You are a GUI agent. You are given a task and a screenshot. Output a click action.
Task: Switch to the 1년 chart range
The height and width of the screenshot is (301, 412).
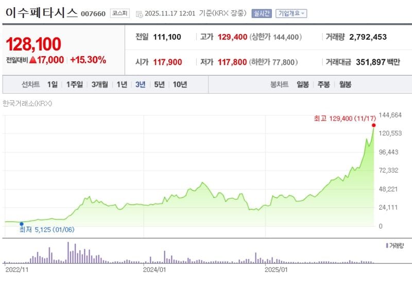click(x=122, y=85)
